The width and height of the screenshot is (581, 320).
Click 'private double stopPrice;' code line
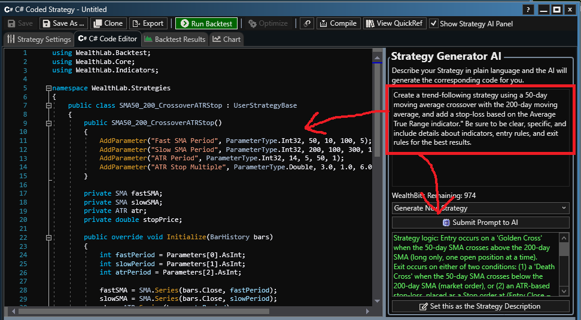pyautogui.click(x=133, y=220)
